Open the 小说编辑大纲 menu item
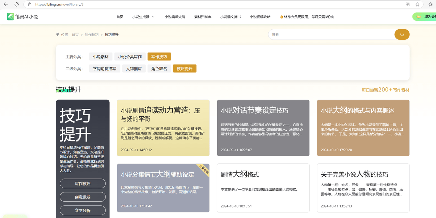The image size is (436, 218). point(175,17)
